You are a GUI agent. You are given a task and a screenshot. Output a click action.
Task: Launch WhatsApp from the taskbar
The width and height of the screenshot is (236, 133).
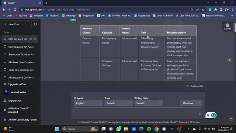point(119,129)
